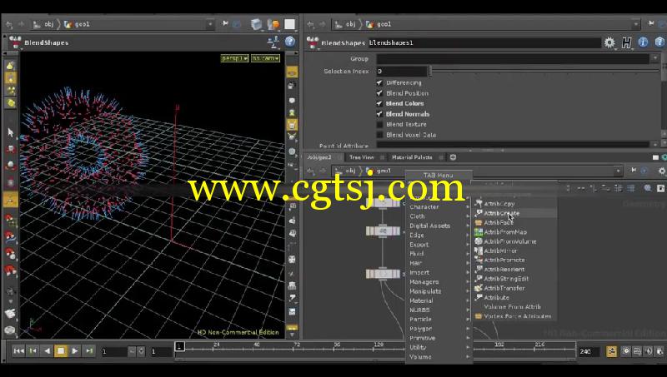Switch to the Material Palette tab
The width and height of the screenshot is (667, 377).
coord(412,157)
